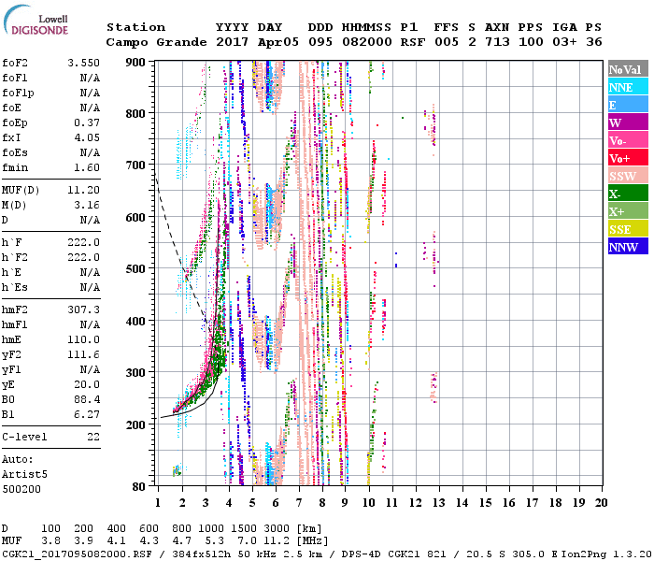
Task: Pick the SSE yellow legend swatch
Action: point(628,229)
